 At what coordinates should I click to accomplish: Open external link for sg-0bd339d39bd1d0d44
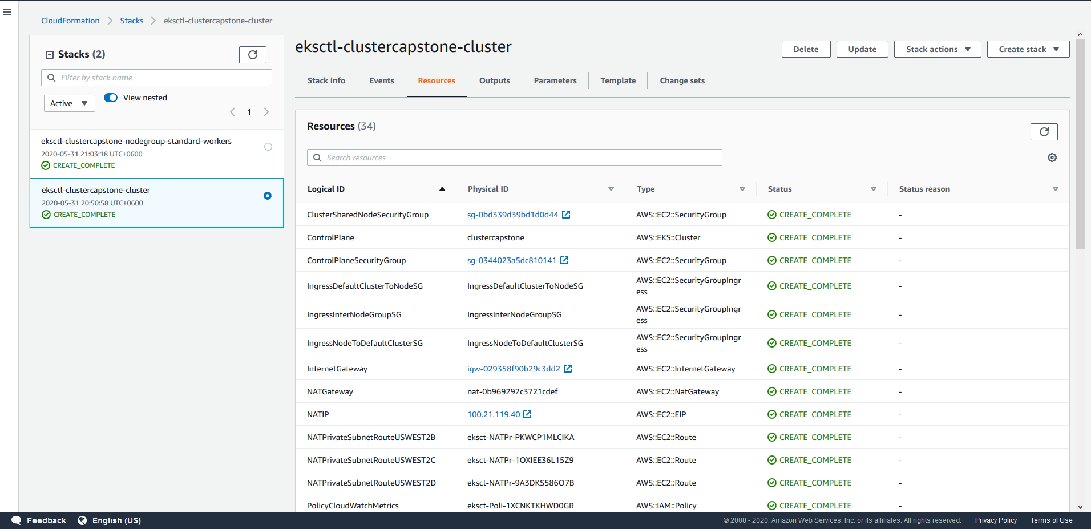click(x=566, y=215)
